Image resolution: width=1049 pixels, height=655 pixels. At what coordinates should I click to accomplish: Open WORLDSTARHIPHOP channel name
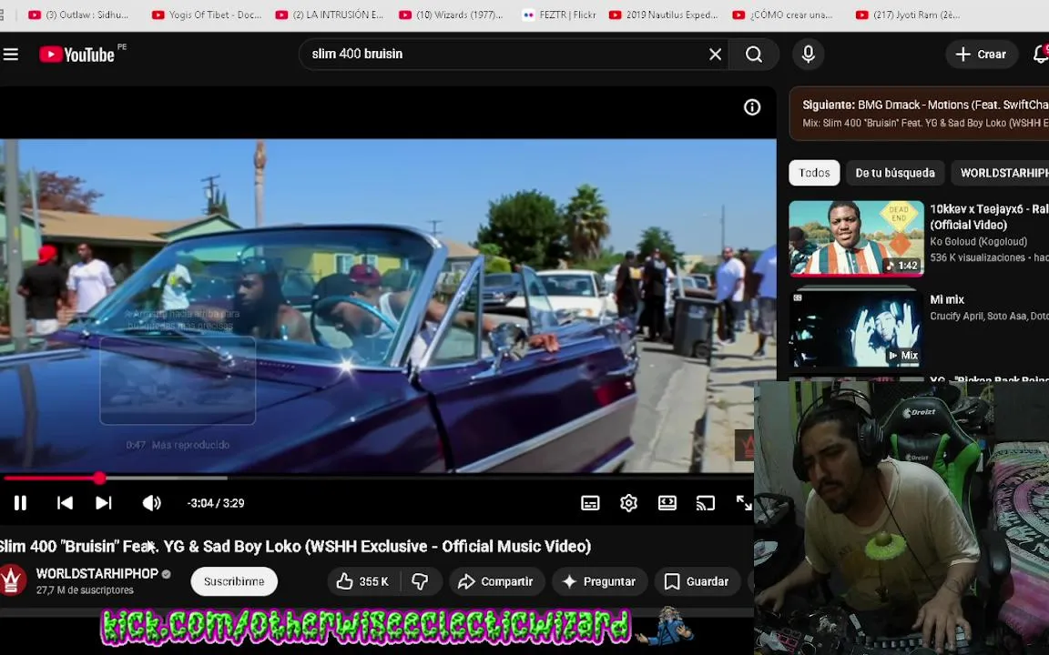97,573
